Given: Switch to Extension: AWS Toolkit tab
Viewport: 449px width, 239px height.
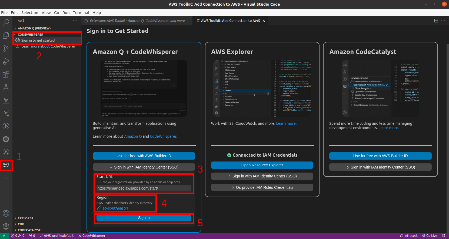Looking at the screenshot, I should tap(137, 21).
